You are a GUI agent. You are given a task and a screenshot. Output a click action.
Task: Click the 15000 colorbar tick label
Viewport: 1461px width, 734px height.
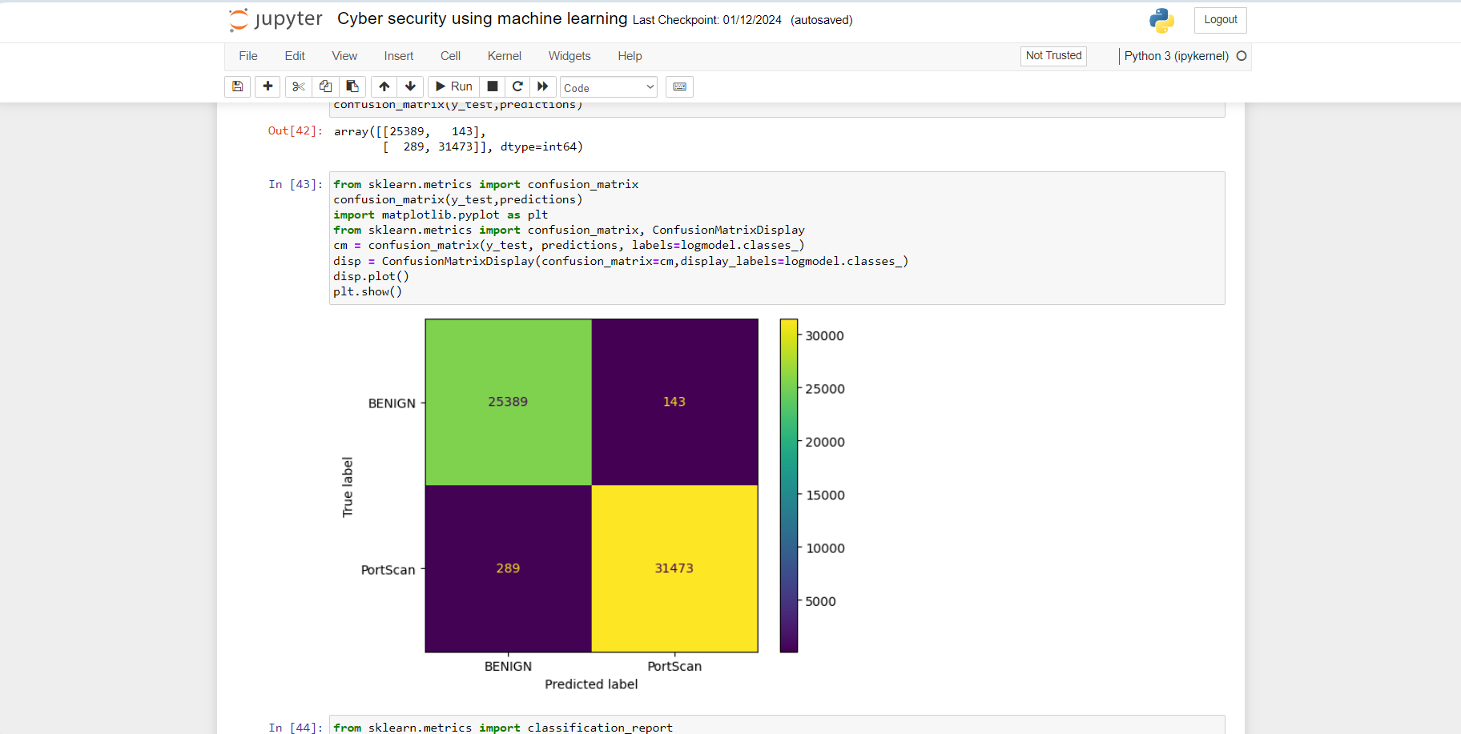pyautogui.click(x=825, y=495)
